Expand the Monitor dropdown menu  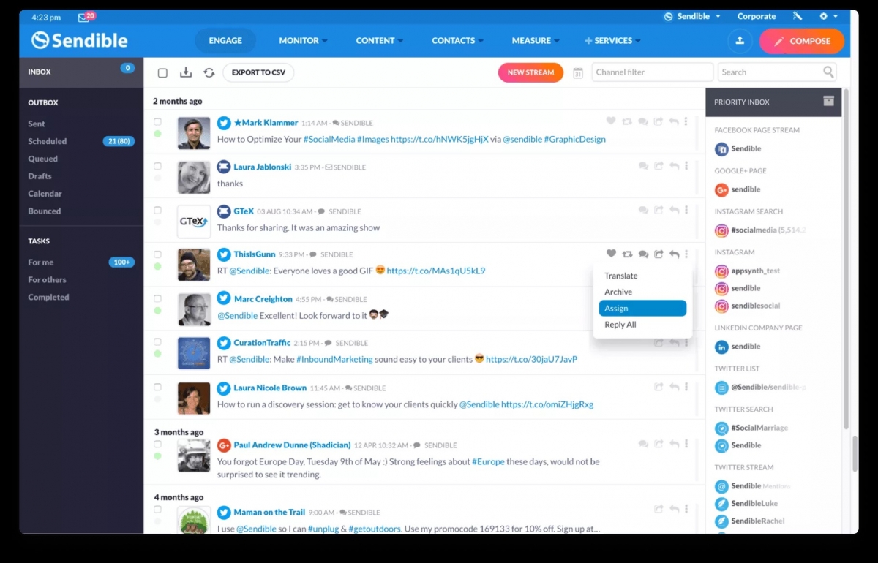pyautogui.click(x=303, y=41)
